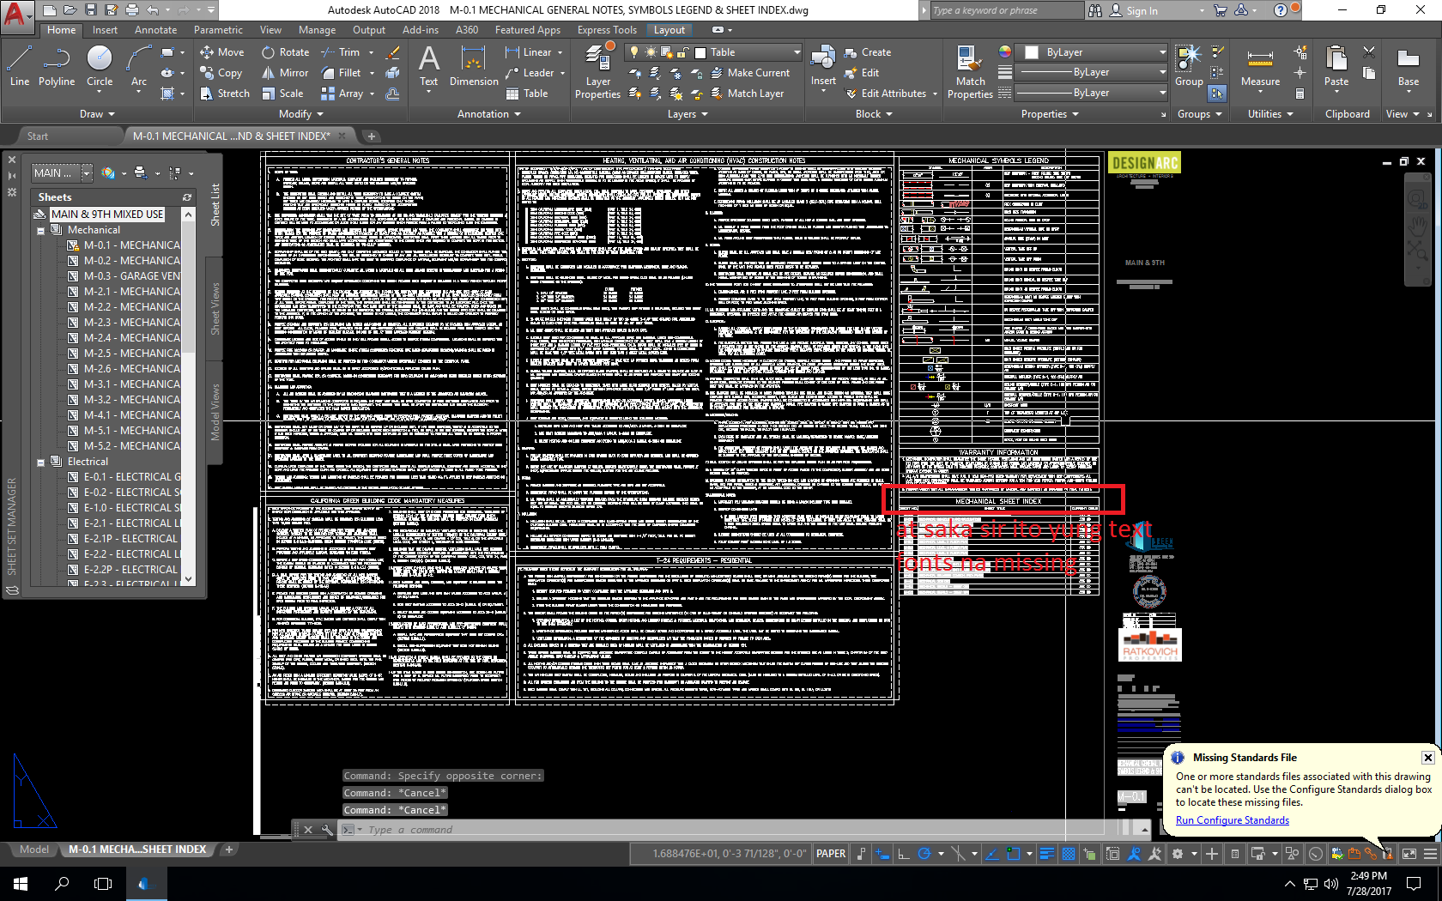Expand the Annotation panel
Image resolution: width=1442 pixels, height=901 pixels.
tap(489, 114)
